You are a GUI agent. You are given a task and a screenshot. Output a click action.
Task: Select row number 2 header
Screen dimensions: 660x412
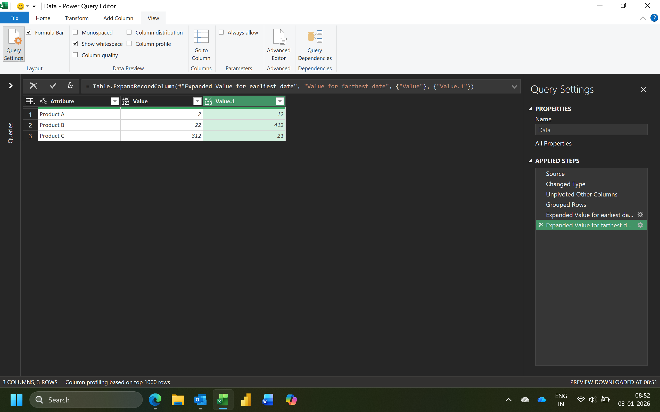(x=30, y=125)
